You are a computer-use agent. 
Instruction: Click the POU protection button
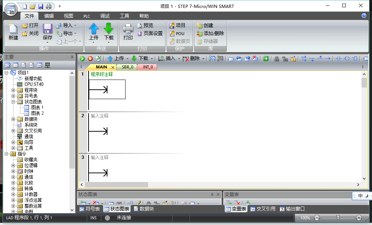(x=177, y=34)
